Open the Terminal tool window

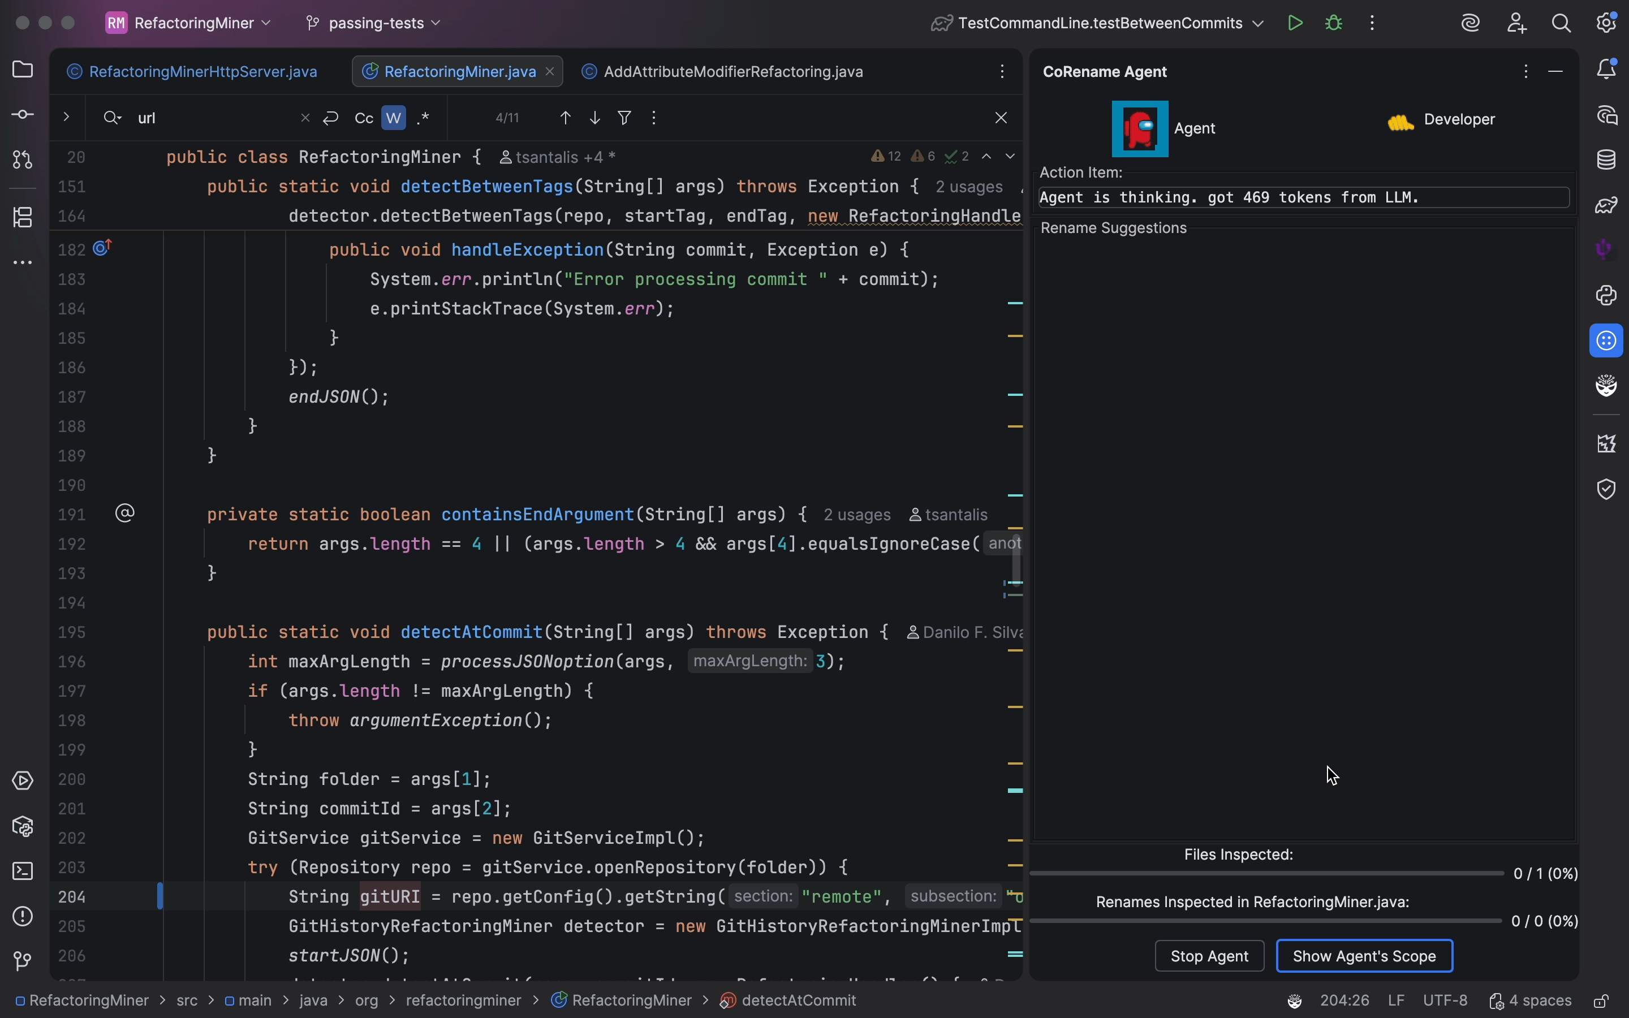22,871
